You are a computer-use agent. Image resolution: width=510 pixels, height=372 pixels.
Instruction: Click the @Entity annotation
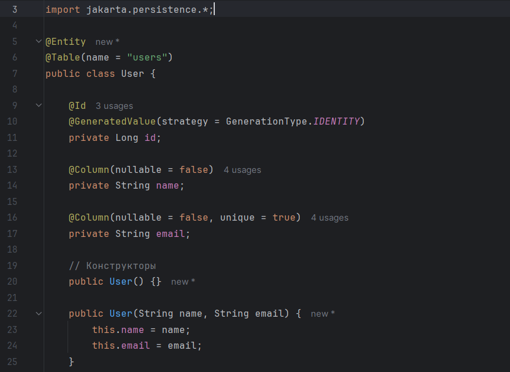point(65,41)
